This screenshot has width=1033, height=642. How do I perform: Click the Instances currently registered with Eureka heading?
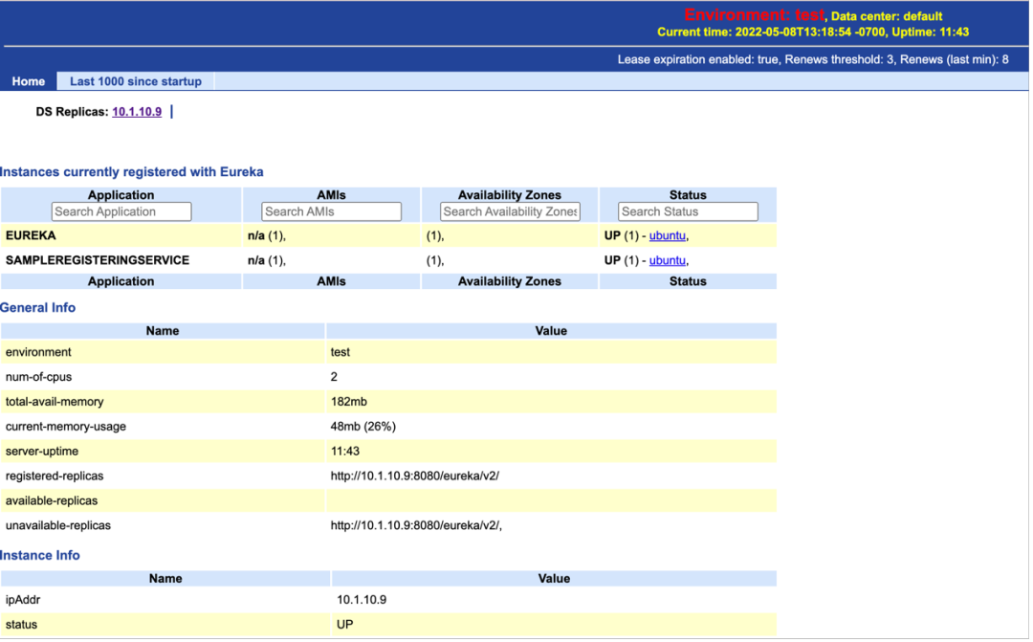pos(132,172)
